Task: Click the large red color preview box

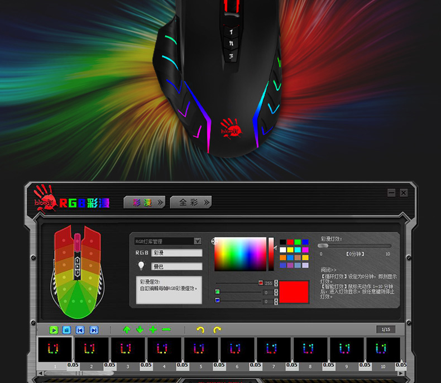Action: pos(294,291)
